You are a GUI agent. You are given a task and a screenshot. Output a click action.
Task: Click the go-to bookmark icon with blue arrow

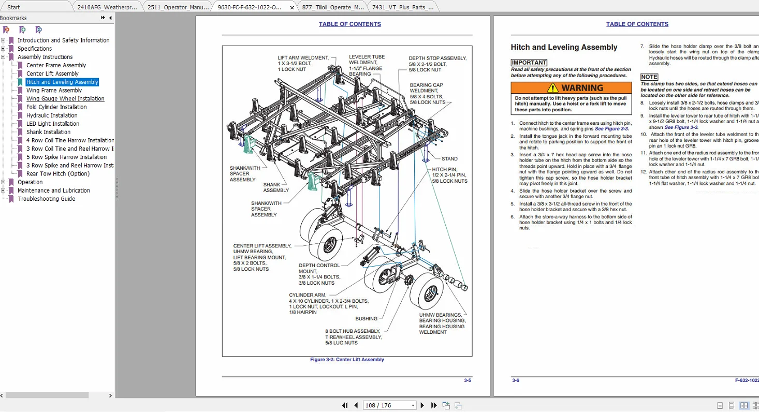coord(38,30)
